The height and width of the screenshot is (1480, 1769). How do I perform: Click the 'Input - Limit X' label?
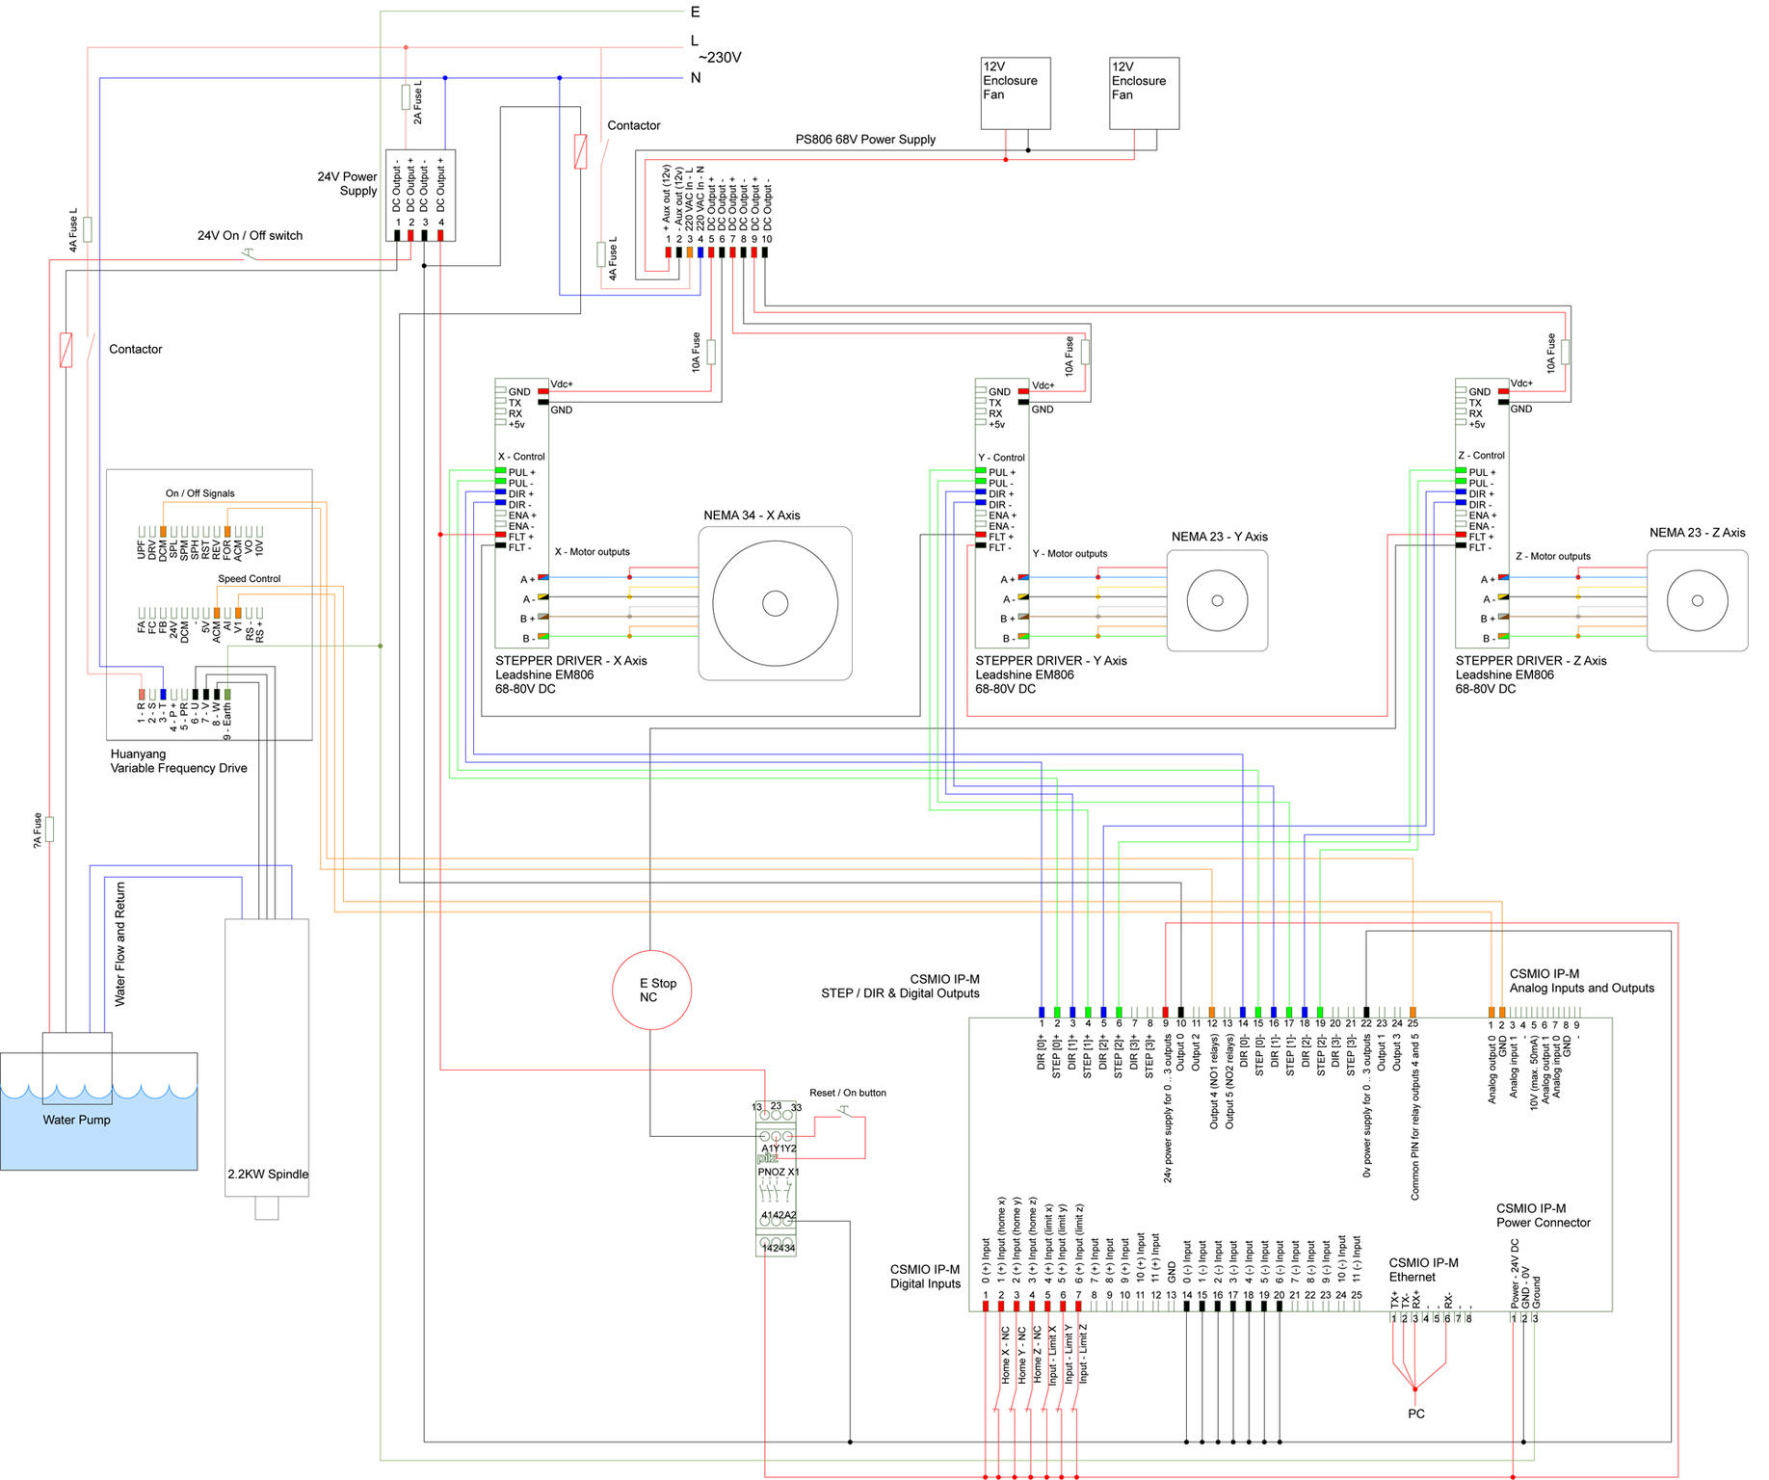1052,1355
